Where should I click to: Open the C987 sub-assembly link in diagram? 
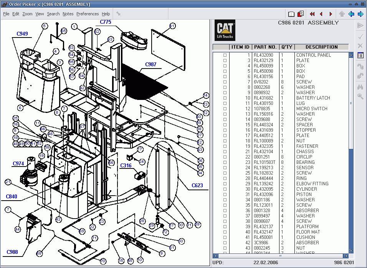coord(151,64)
